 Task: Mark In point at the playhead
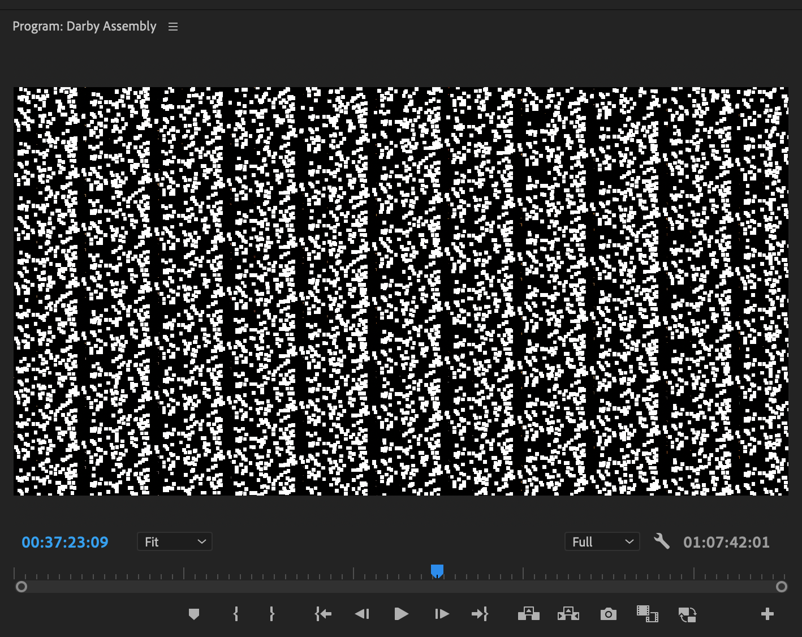click(x=235, y=614)
